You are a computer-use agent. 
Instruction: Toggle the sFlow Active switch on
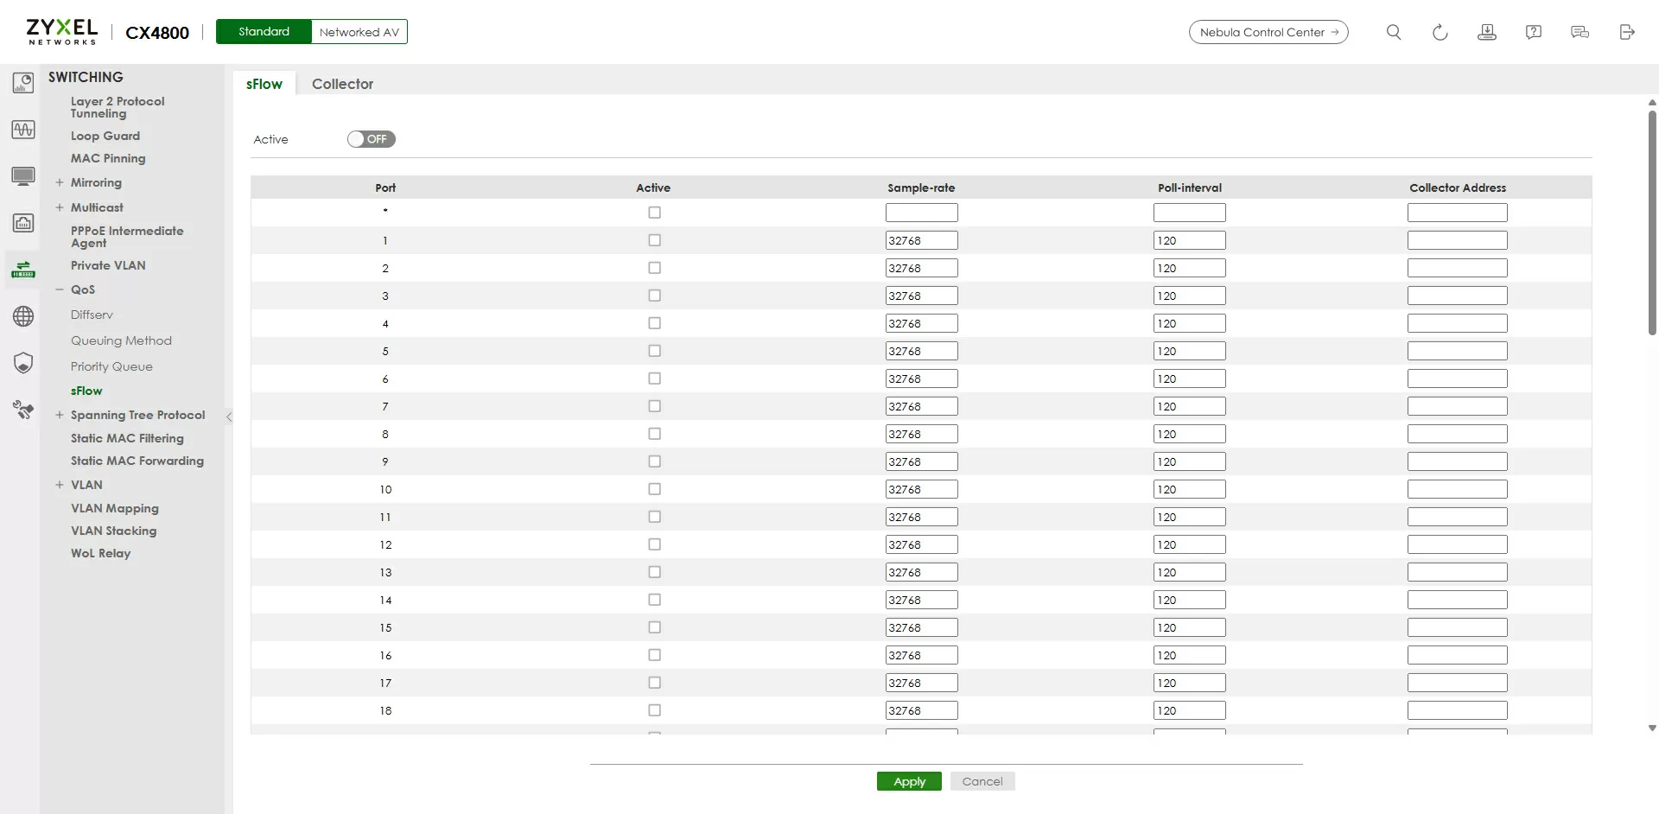point(371,139)
